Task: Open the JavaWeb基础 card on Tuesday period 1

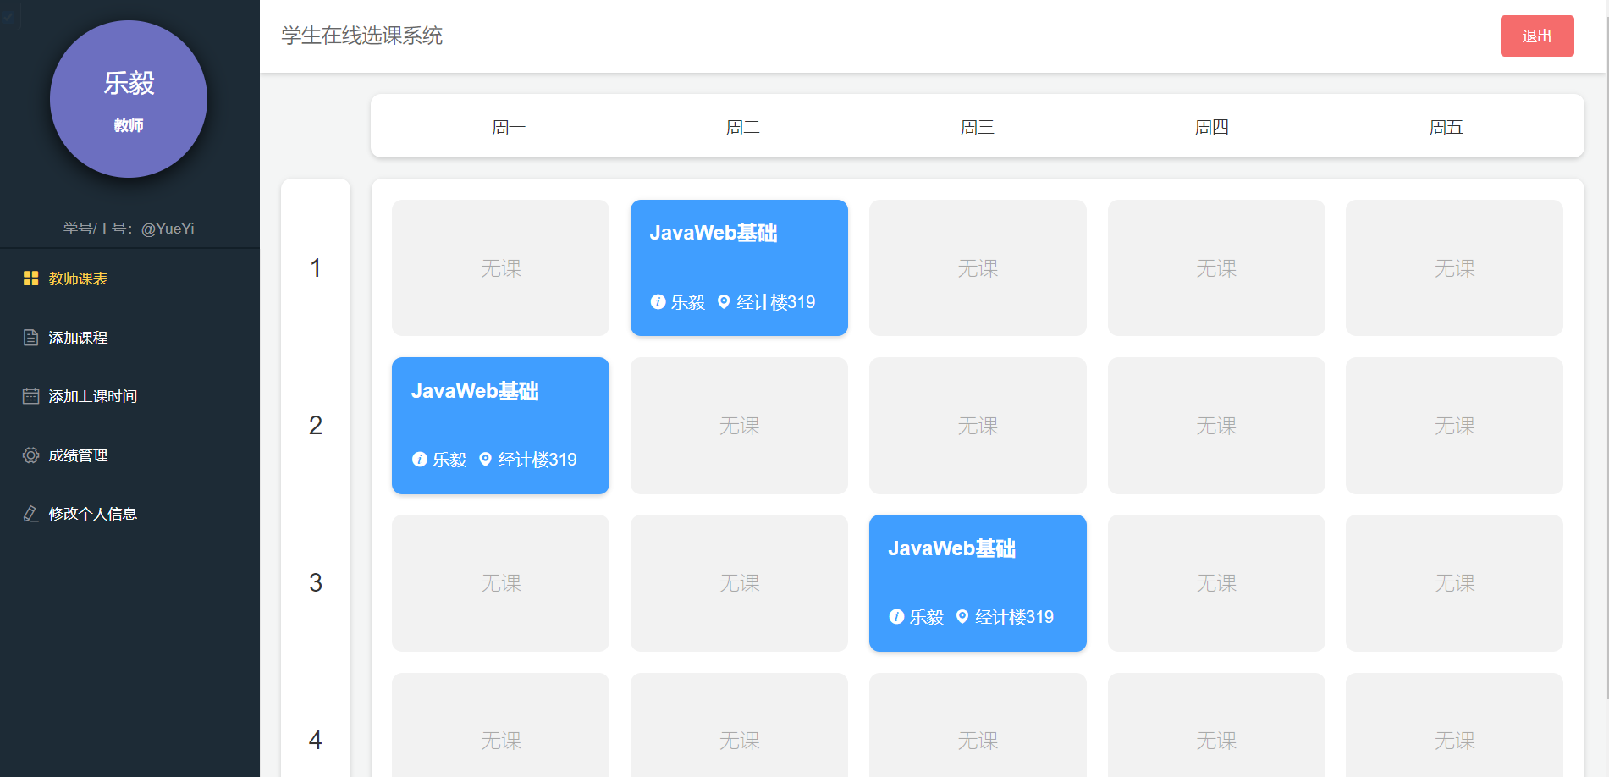Action: click(739, 267)
